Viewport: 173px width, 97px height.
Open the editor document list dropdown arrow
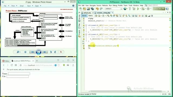168,12
